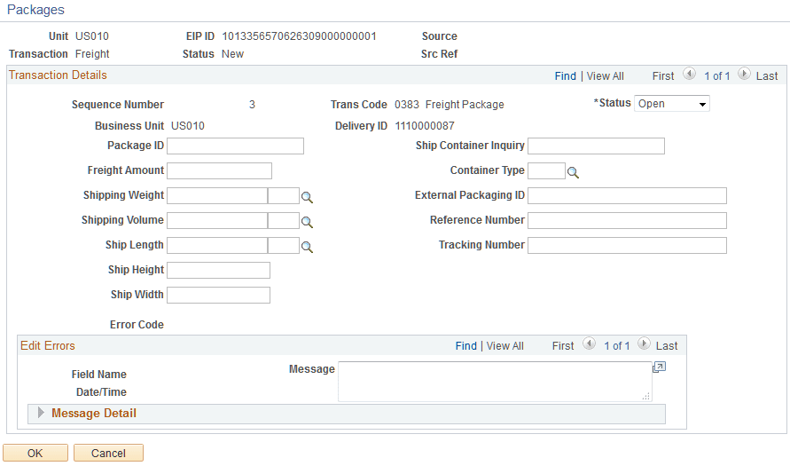
Task: Click the Field Name label
Action: point(98,375)
